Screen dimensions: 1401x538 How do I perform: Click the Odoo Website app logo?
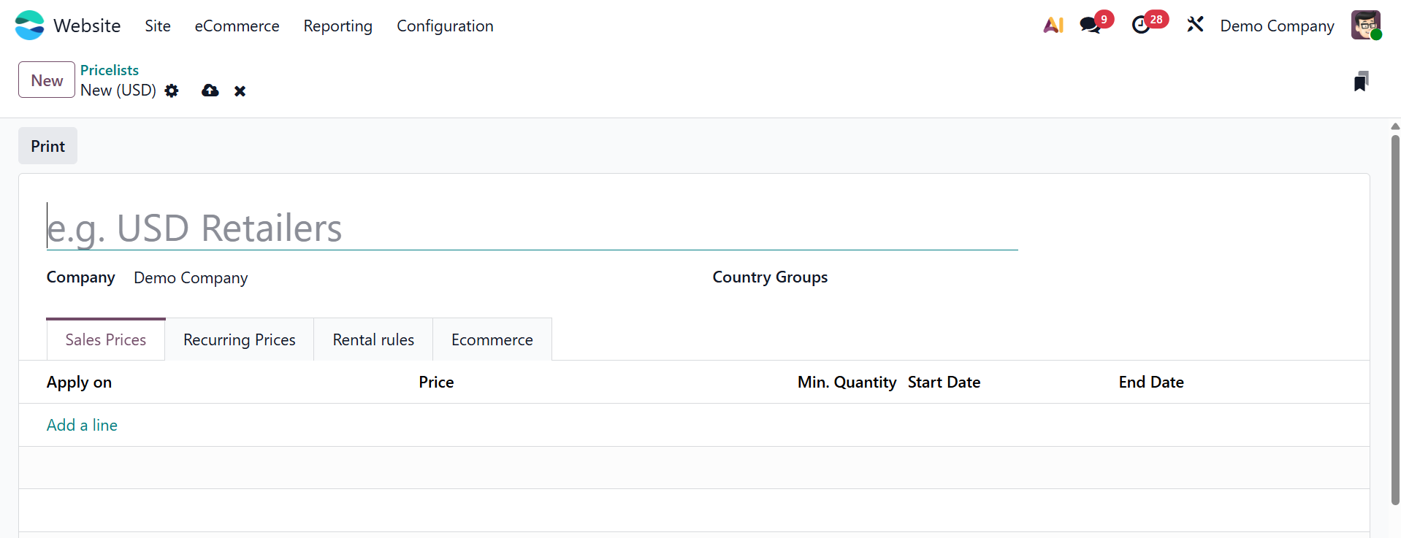[30, 26]
